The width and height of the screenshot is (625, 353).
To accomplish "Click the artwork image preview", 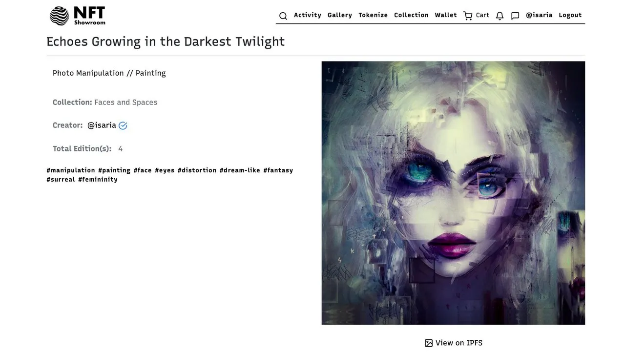I will (x=453, y=193).
